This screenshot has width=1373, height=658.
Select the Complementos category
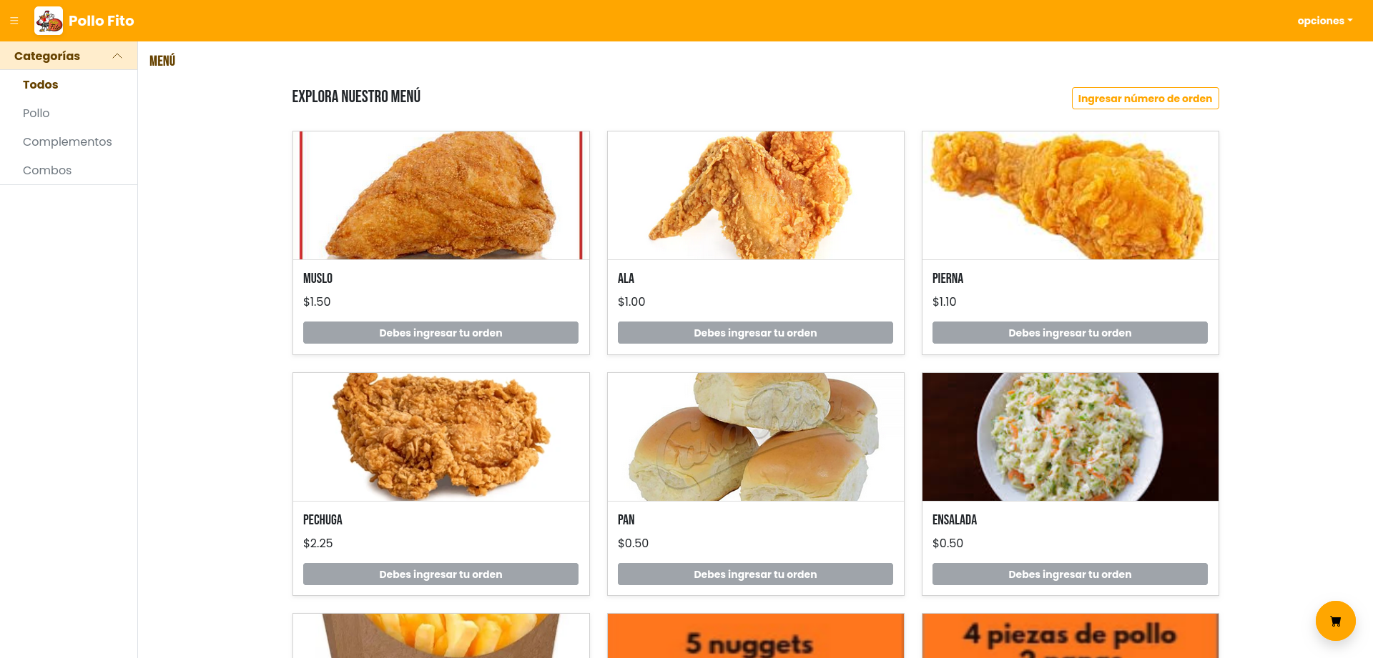[67, 141]
